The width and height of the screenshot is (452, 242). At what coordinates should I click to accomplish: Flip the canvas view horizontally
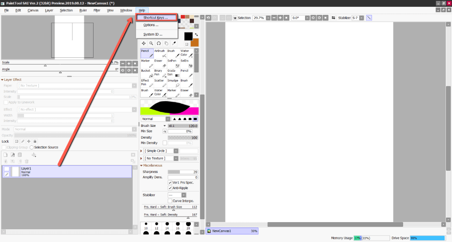pos(333,18)
